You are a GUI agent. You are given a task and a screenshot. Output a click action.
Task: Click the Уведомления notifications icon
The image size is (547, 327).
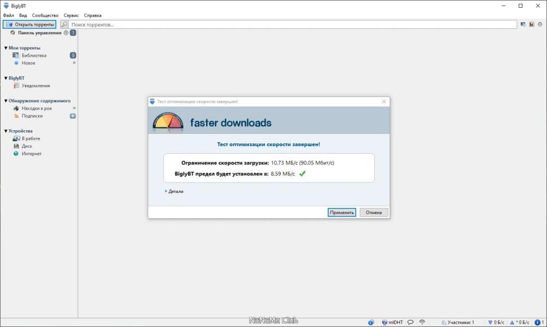(16, 86)
